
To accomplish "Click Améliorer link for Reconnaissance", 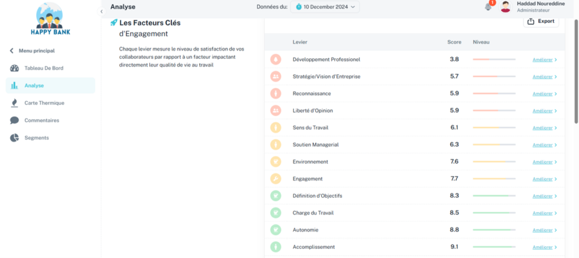I will pyautogui.click(x=545, y=94).
